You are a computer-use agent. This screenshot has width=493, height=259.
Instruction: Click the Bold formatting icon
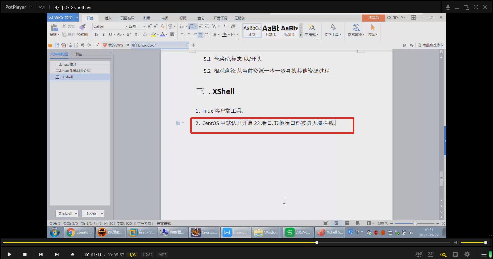(x=96, y=34)
